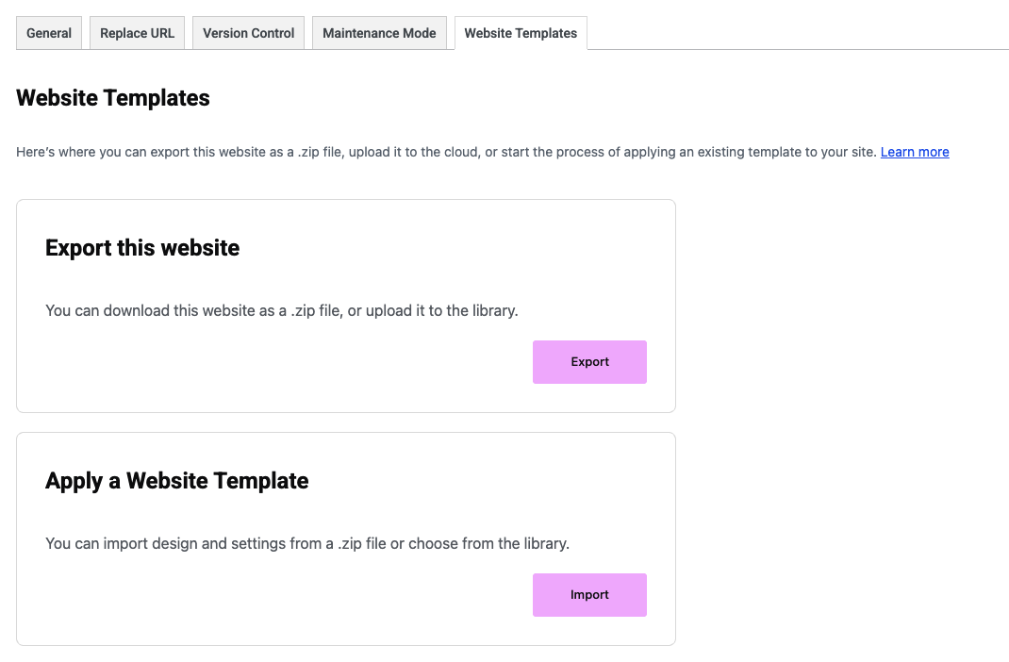Click empty space left of the Export button
1009x662 pixels.
tap(283, 363)
